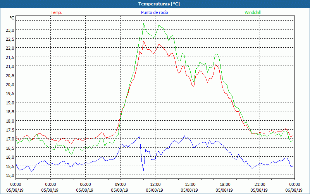Click the highest peak of green Windchill line

[x=143, y=23]
